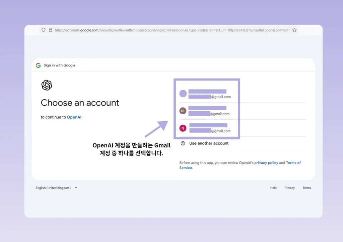Click the Google G logo

click(x=38, y=65)
